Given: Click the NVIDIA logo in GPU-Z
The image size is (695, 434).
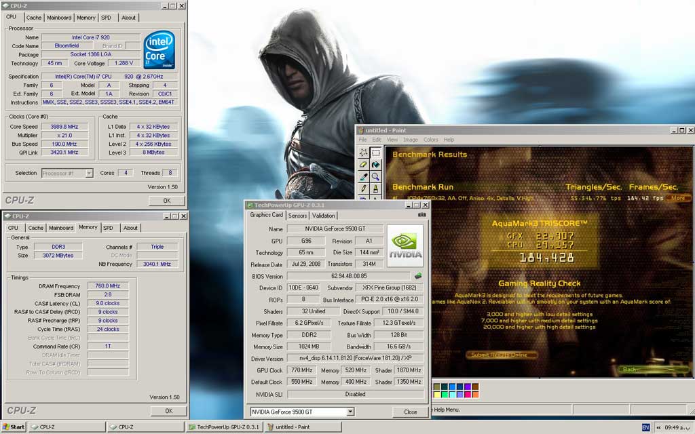Looking at the screenshot, I should (405, 245).
